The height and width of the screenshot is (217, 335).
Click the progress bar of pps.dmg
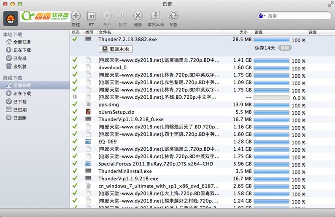(271, 106)
